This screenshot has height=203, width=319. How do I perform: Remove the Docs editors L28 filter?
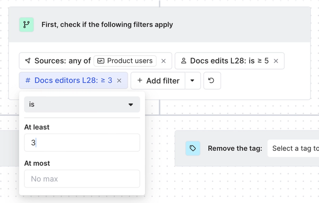(x=119, y=81)
